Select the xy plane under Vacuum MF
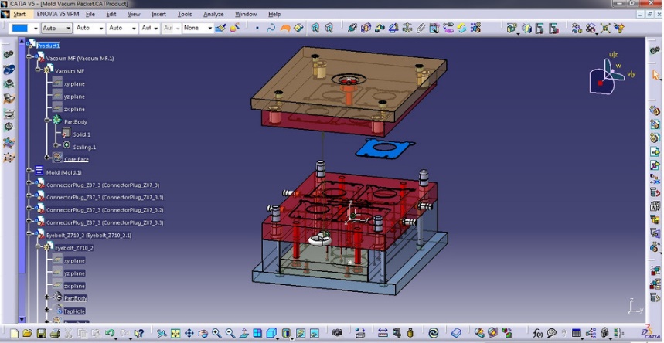This screenshot has width=664, height=343. coord(74,83)
